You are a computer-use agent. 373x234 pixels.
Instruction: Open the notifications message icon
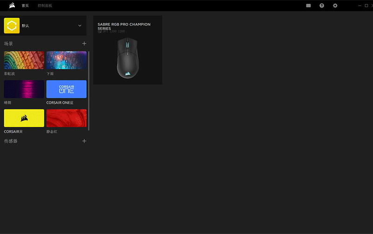[x=308, y=6]
